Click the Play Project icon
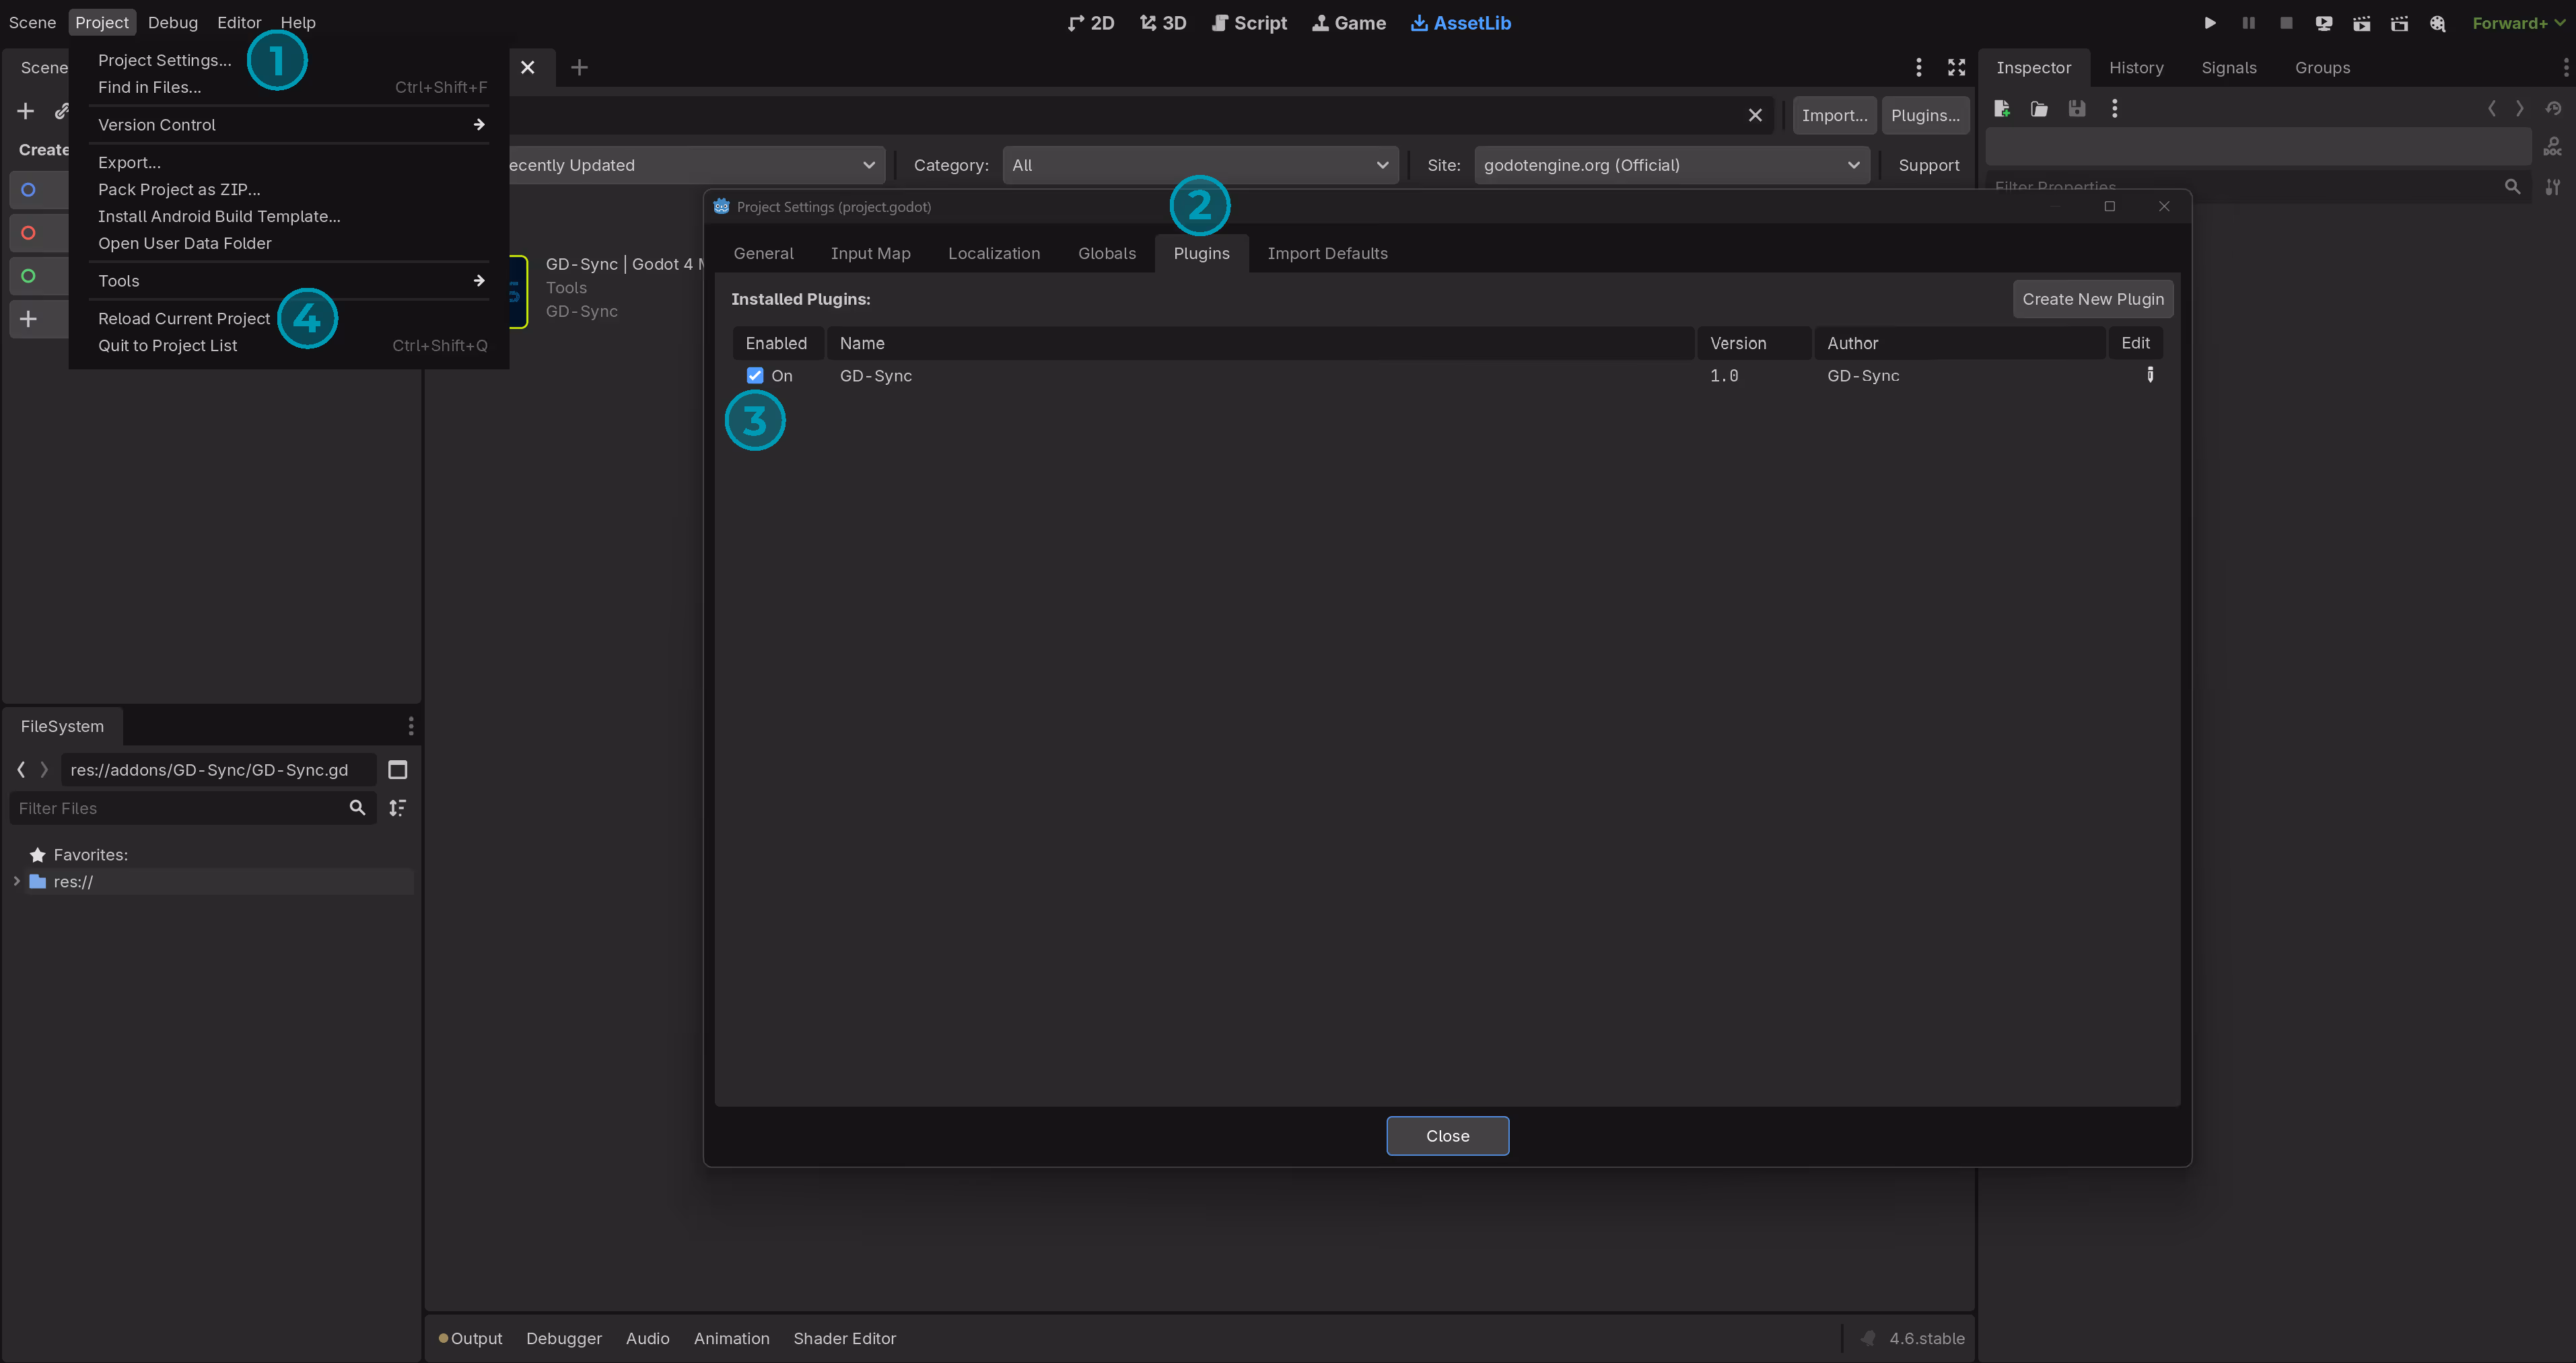Image resolution: width=2576 pixels, height=1363 pixels. pyautogui.click(x=2210, y=23)
